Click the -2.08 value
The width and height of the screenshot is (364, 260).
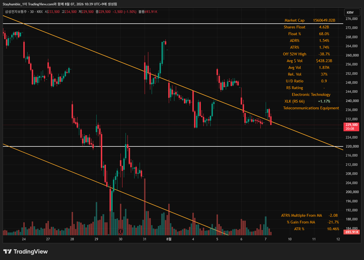pos(333,215)
